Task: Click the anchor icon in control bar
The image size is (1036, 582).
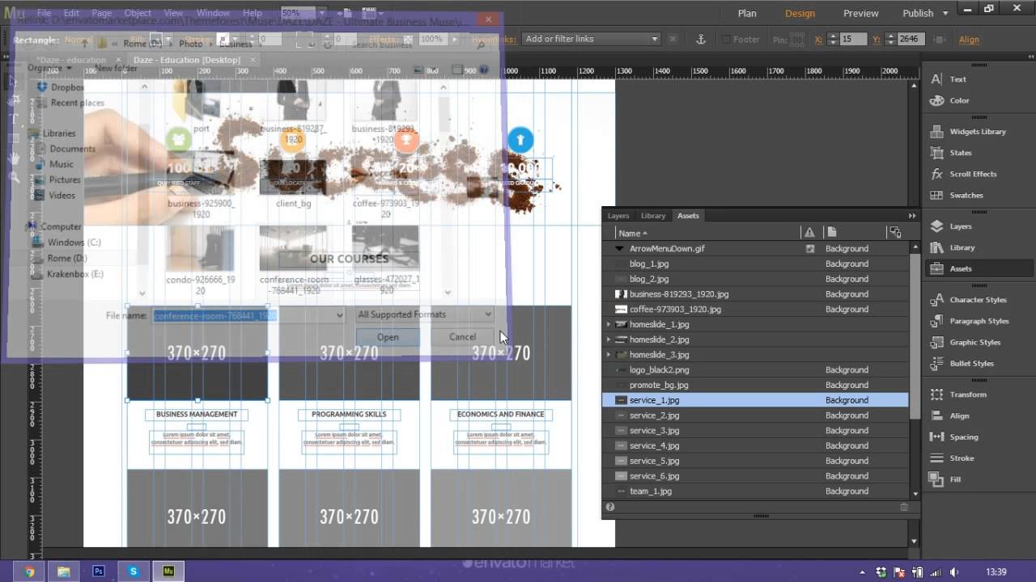Action: (702, 39)
